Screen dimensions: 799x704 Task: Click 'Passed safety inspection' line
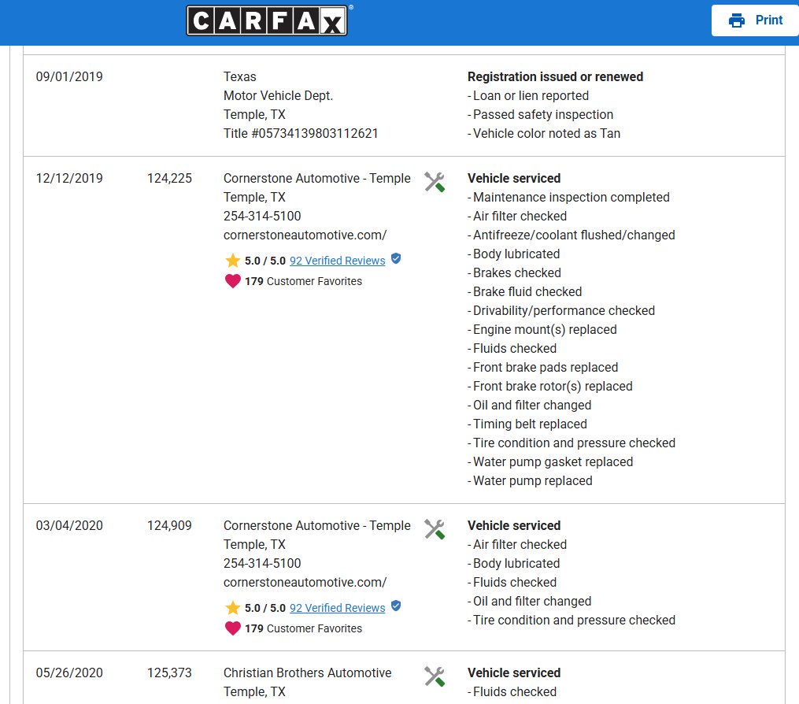click(540, 114)
